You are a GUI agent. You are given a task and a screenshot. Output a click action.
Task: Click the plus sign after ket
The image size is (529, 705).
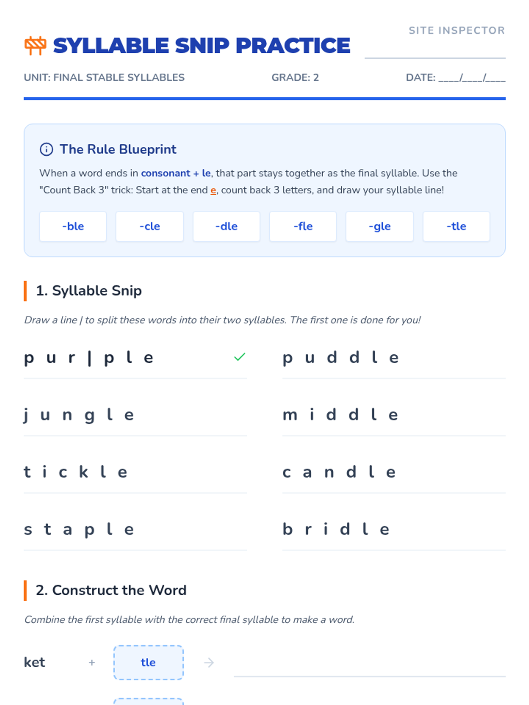(x=92, y=662)
